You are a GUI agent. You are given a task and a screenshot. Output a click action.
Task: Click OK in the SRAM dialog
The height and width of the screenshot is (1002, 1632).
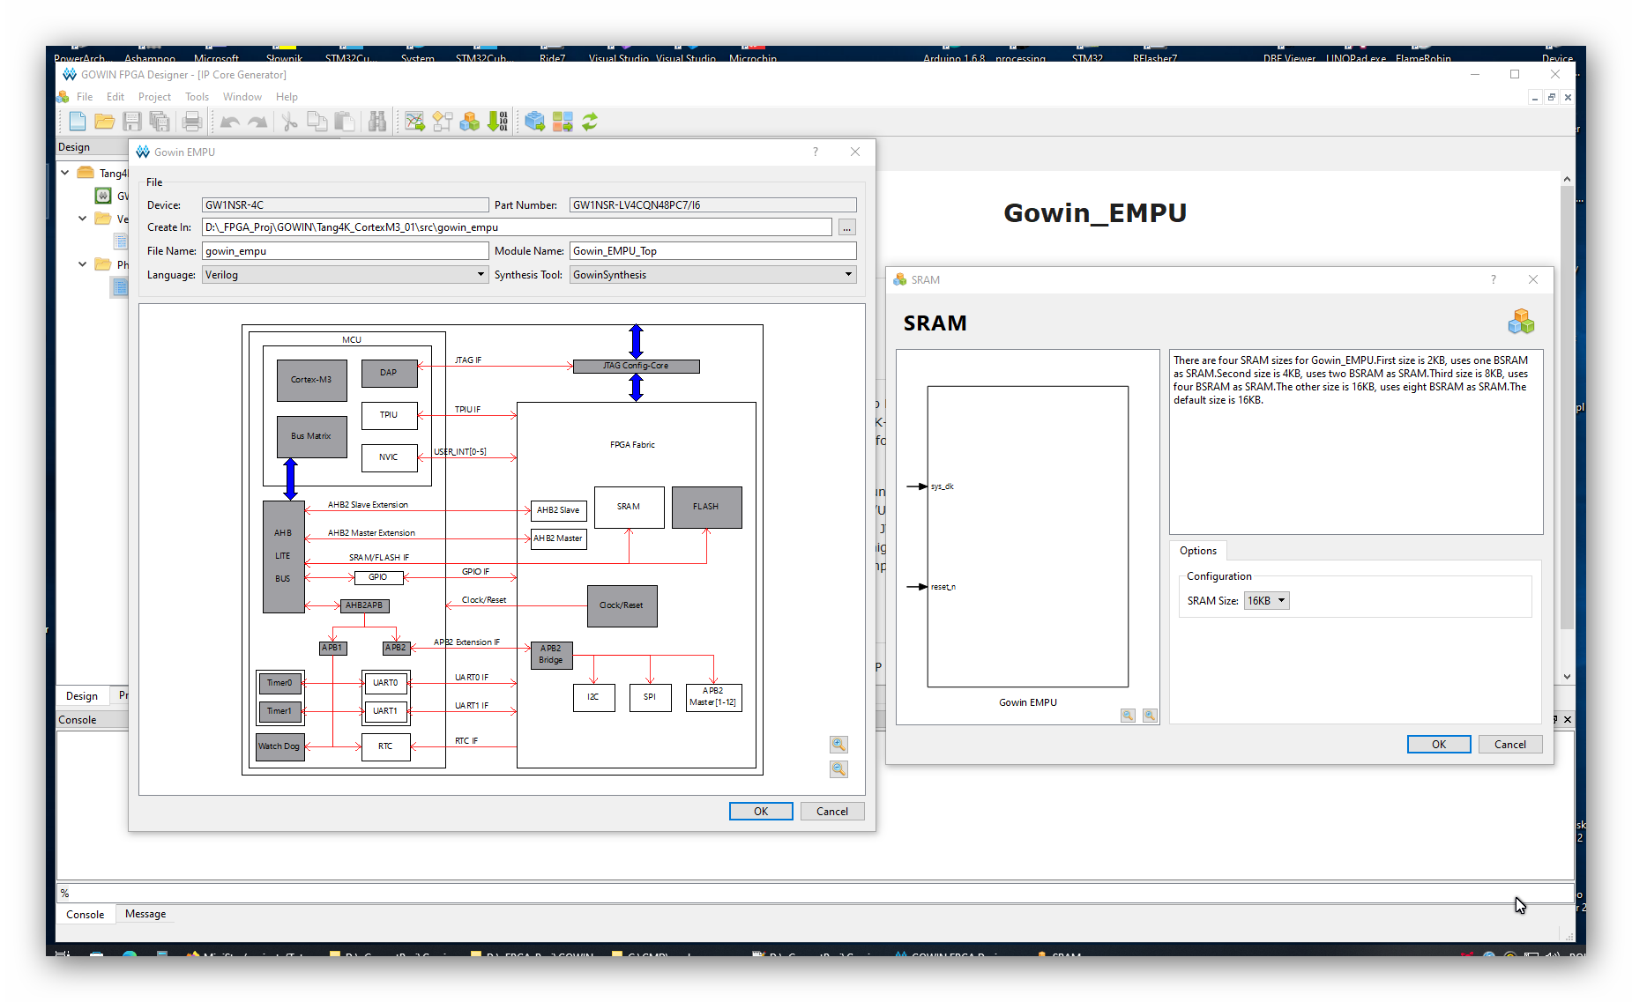click(1439, 745)
